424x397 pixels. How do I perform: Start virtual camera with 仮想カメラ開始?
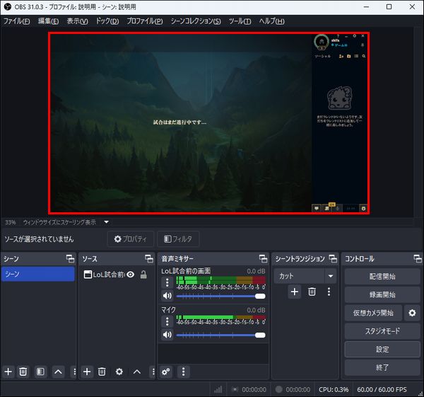(x=373, y=313)
